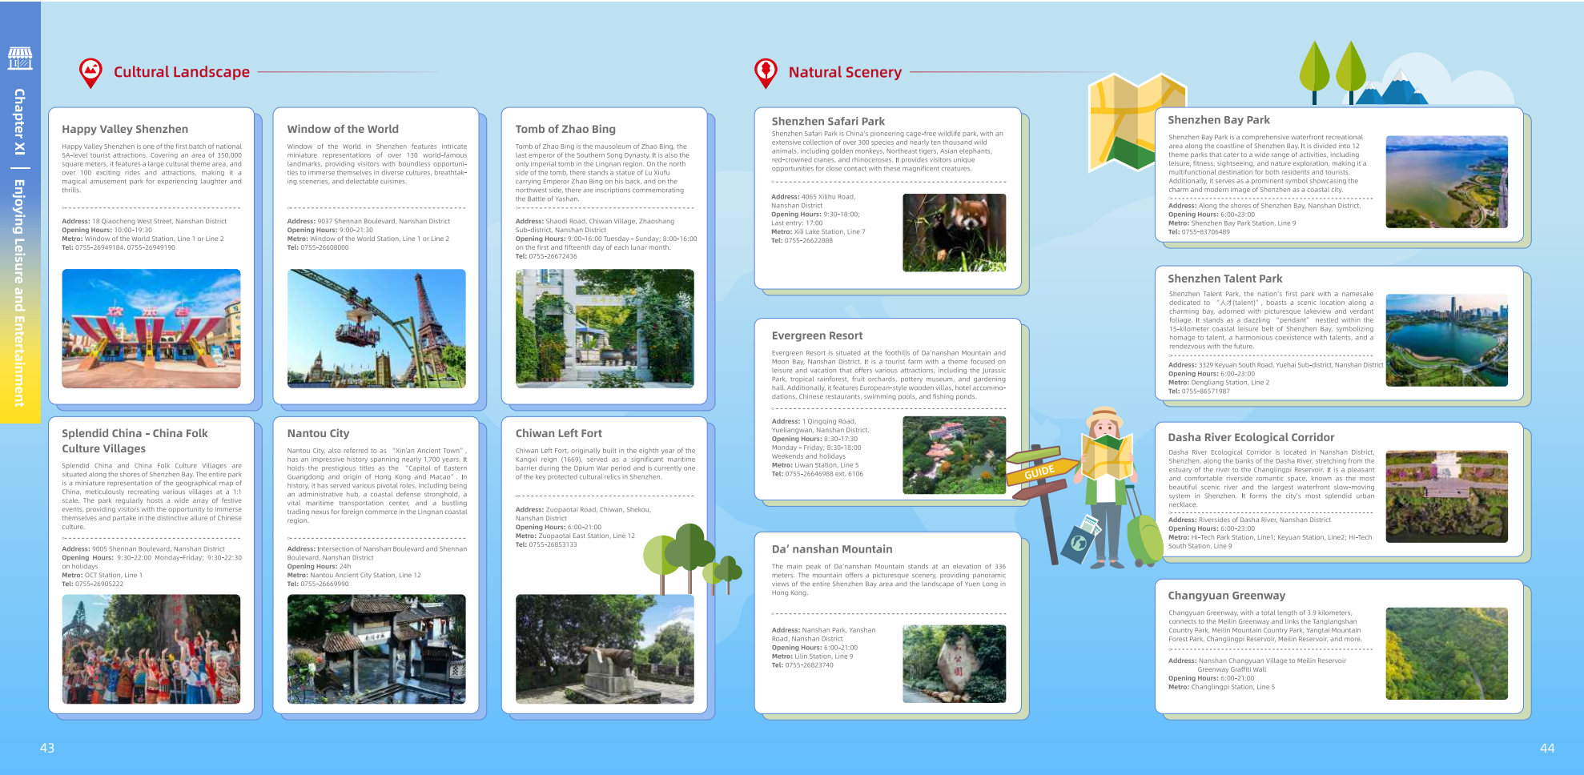This screenshot has height=775, width=1584.
Task: Click the shop icon above Chapter XI
Action: tap(20, 58)
